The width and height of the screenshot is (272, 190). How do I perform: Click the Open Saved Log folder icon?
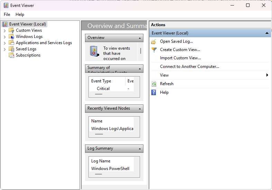pos(154,41)
